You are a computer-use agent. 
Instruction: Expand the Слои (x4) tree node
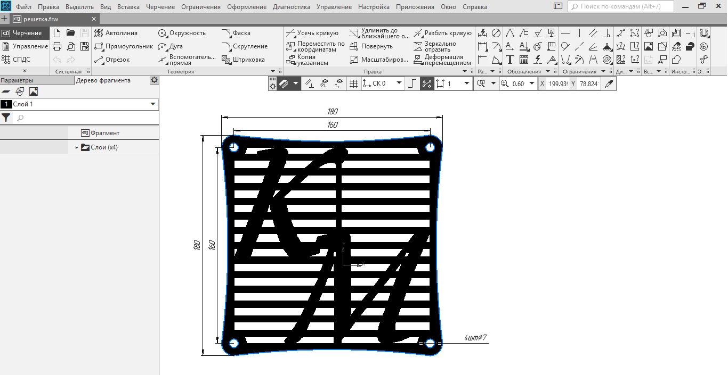click(77, 147)
